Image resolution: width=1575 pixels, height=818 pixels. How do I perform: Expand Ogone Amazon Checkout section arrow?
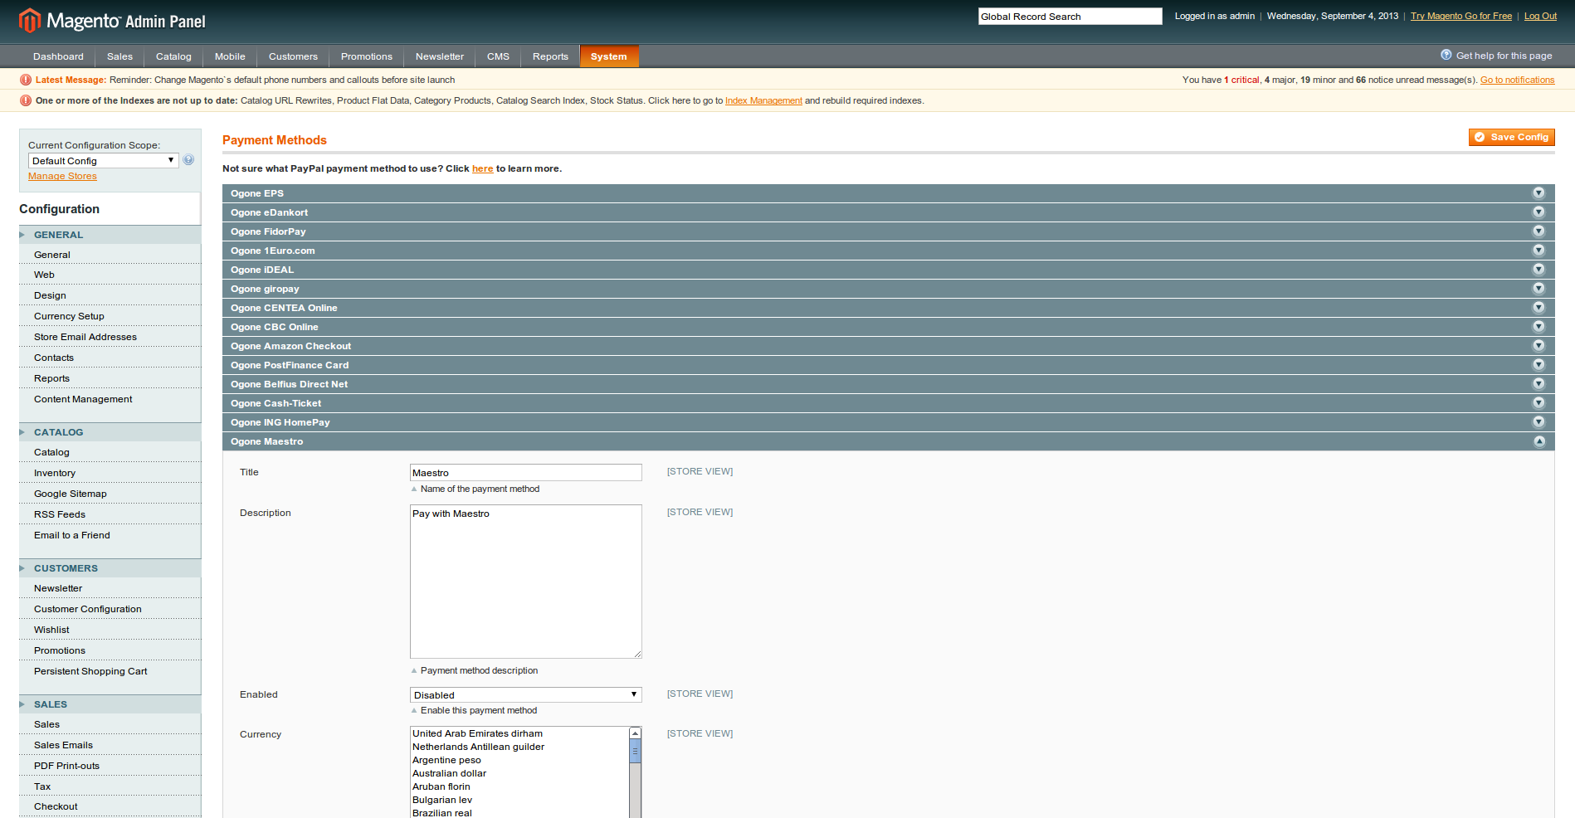tap(1538, 346)
